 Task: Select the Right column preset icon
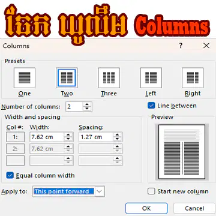pos(193,78)
